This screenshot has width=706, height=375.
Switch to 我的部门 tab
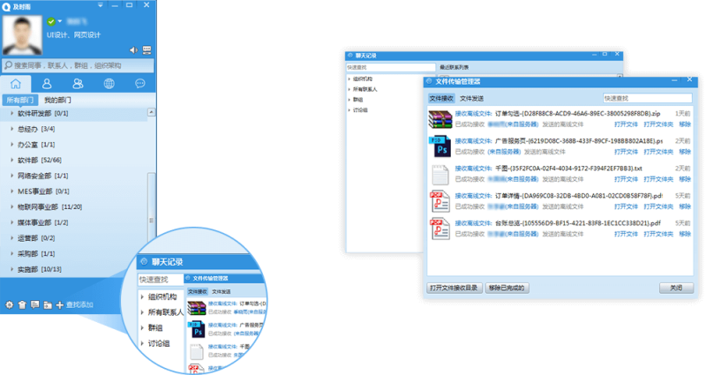[58, 101]
